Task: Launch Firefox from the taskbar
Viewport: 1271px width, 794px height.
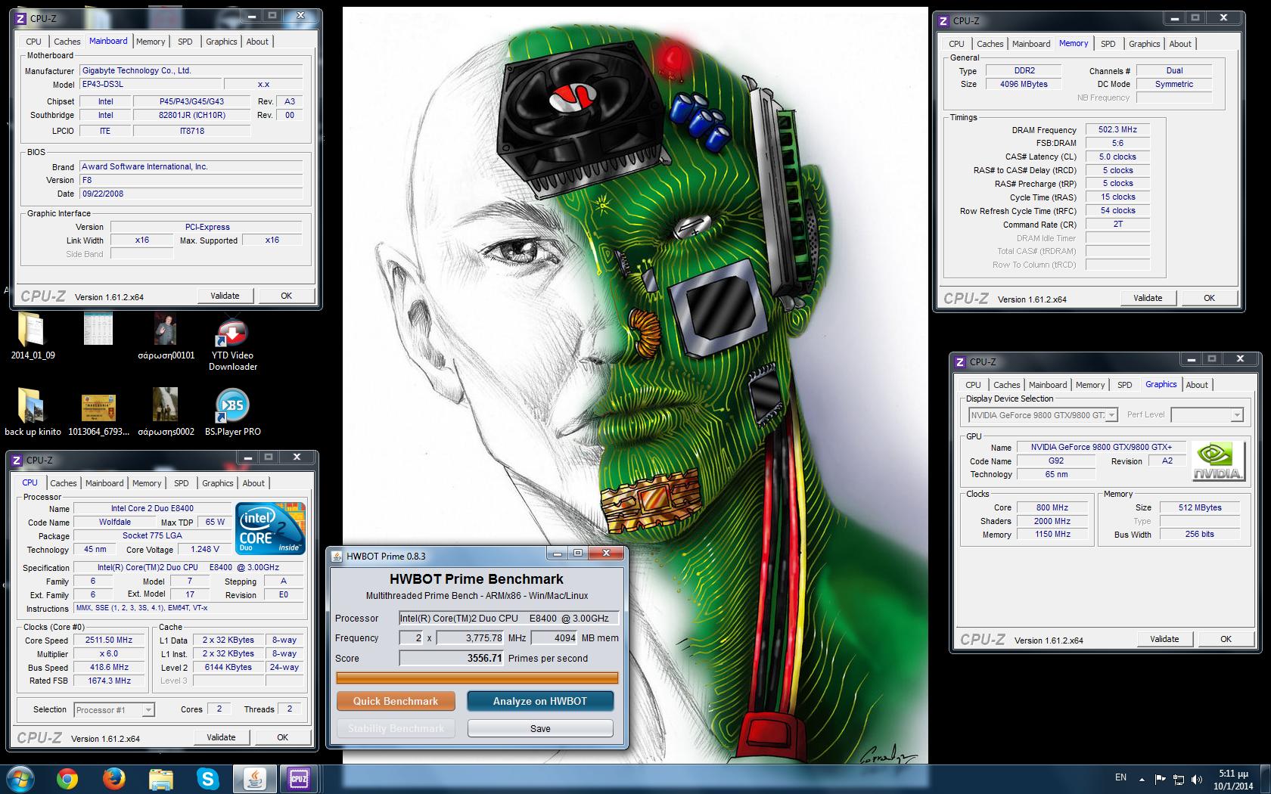Action: point(113,779)
